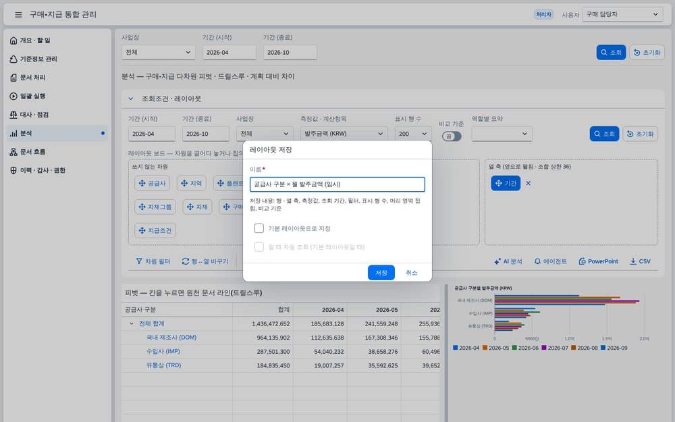Click 저장 in layout dialog
The width and height of the screenshot is (675, 422).
tap(381, 273)
